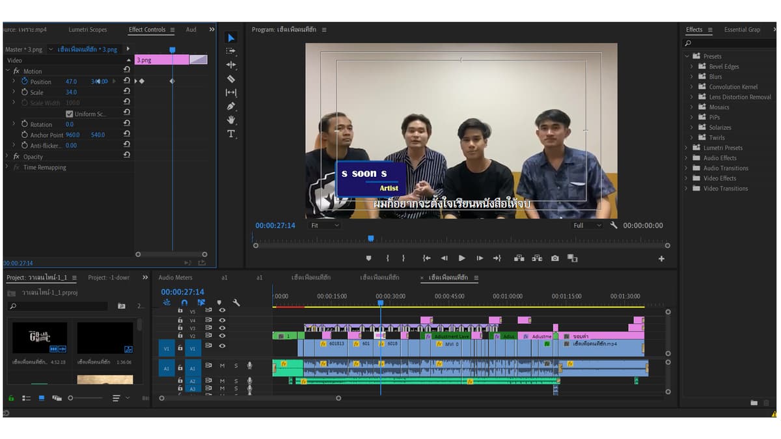Click the Position X value 47.0
Screen dimensions: 781x439
(71, 81)
